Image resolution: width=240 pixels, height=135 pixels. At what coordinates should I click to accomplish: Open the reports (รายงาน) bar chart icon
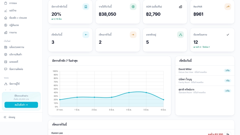(6, 32)
